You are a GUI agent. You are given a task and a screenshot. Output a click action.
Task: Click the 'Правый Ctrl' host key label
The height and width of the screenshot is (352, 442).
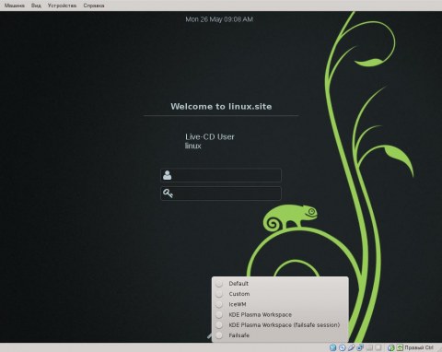click(x=419, y=347)
